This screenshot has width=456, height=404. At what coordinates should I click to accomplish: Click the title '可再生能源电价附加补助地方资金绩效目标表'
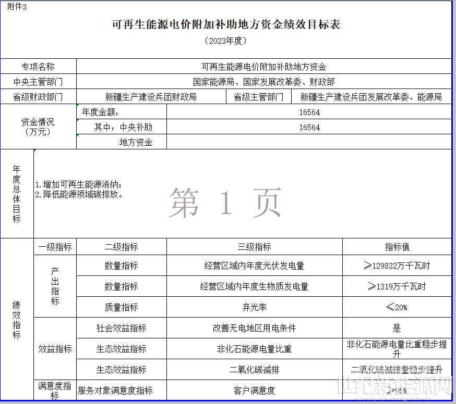[x=226, y=24]
